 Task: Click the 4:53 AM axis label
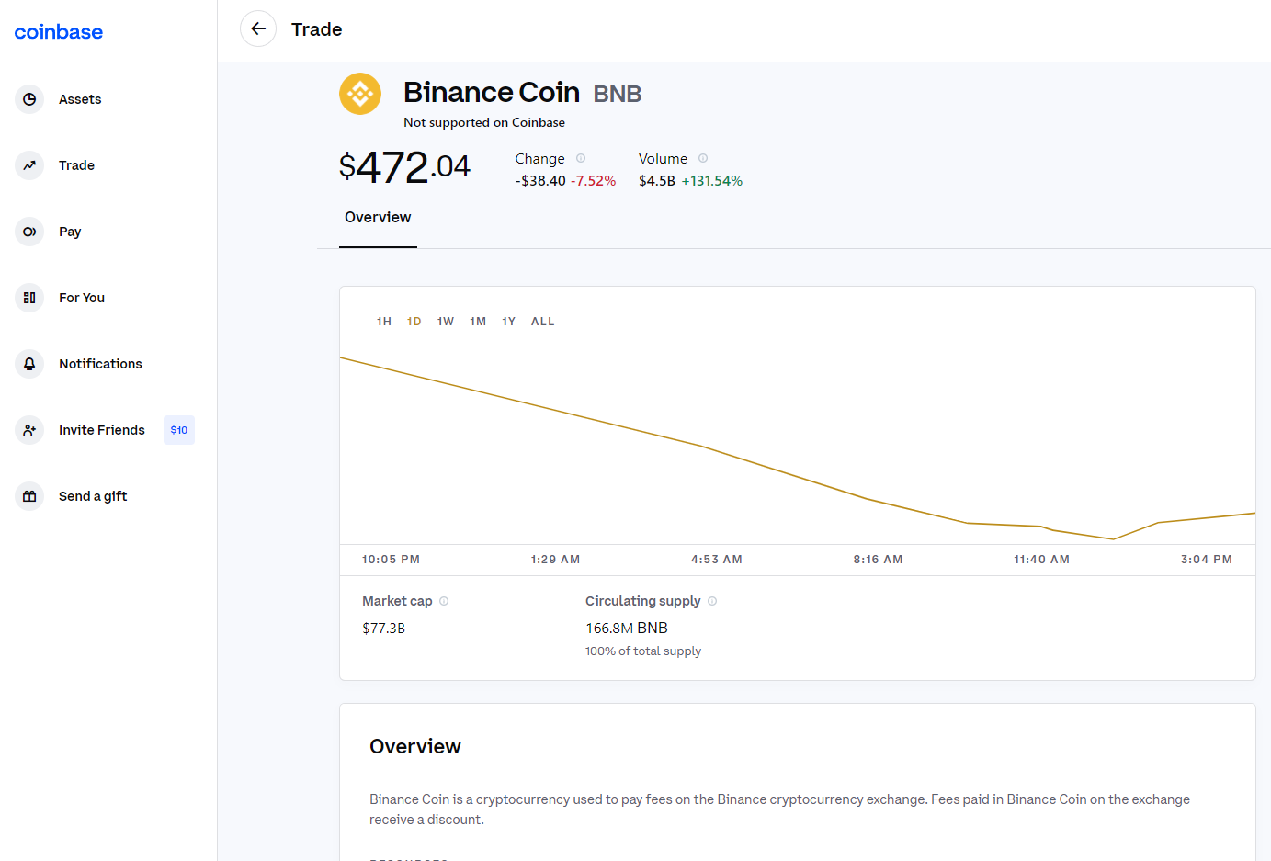click(x=717, y=560)
